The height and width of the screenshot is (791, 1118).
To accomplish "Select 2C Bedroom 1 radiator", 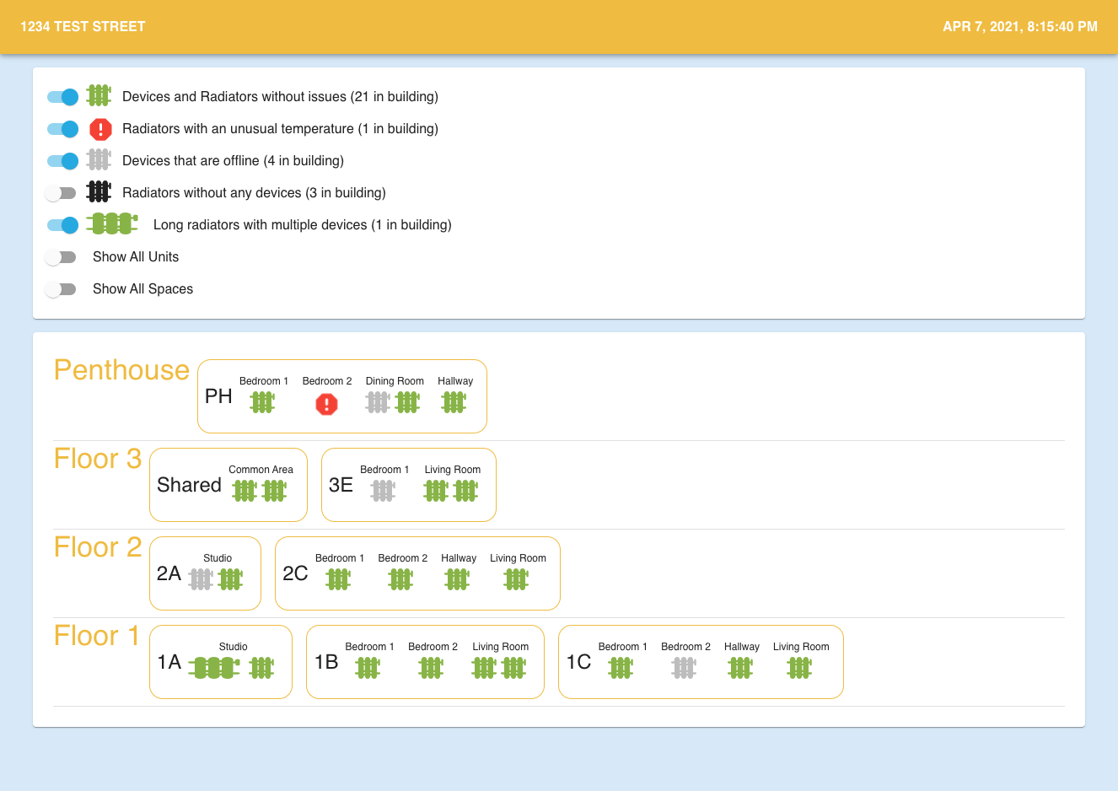I will click(x=338, y=579).
